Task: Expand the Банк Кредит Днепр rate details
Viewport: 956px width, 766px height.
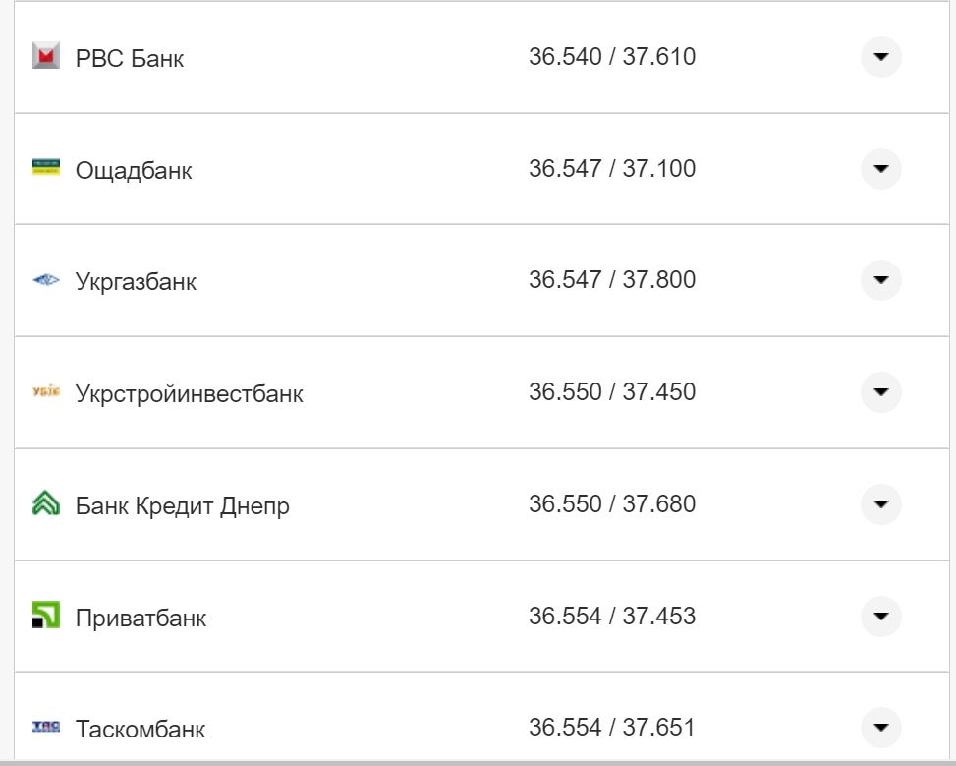Action: point(882,504)
